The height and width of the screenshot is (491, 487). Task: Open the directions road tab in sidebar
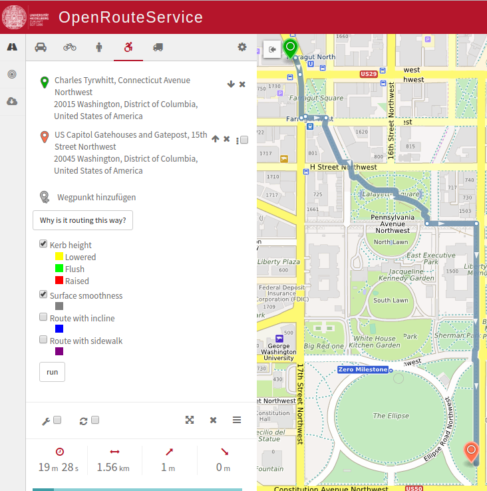pyautogui.click(x=12, y=47)
